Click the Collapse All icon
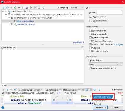This screenshot has height=111, width=125. click(43, 7)
